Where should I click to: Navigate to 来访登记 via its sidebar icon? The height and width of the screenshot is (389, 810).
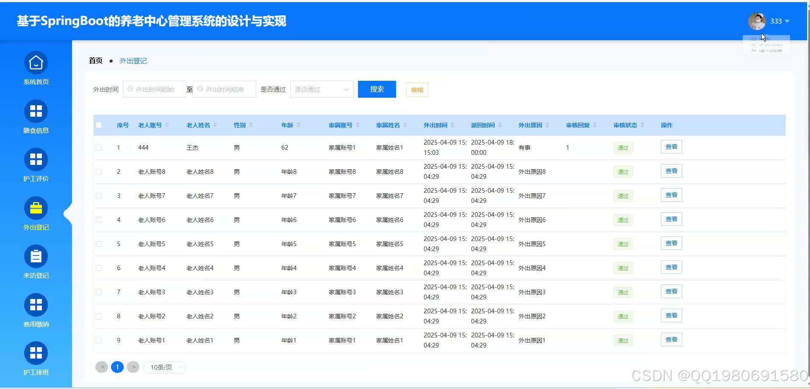(x=36, y=262)
